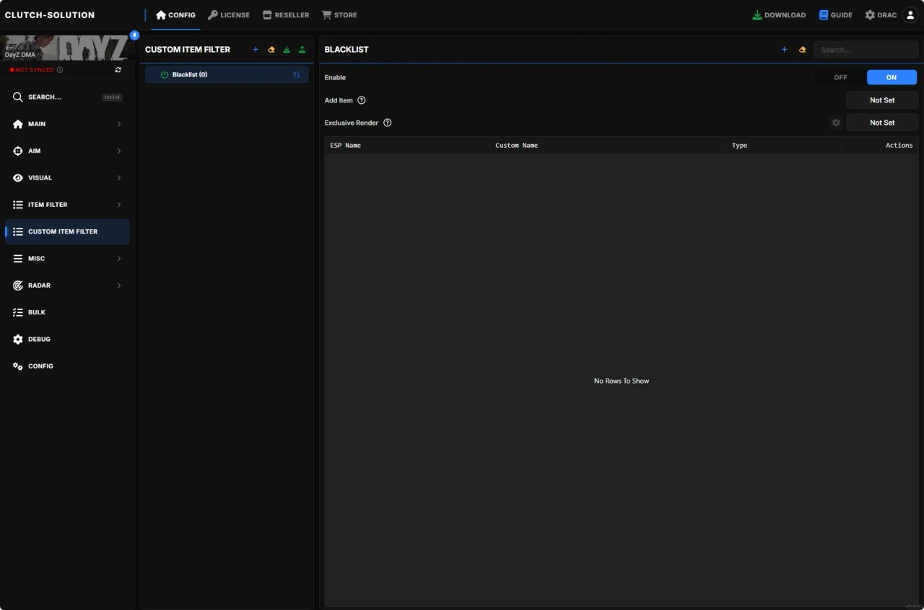Open the sidebar Search box
The image size is (924, 610).
67,97
